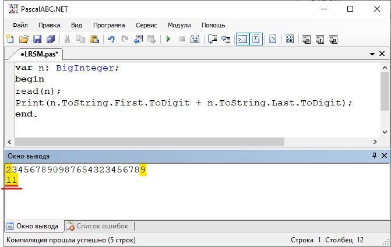Open the Модули menu
391x247 pixels.
pos(179,25)
